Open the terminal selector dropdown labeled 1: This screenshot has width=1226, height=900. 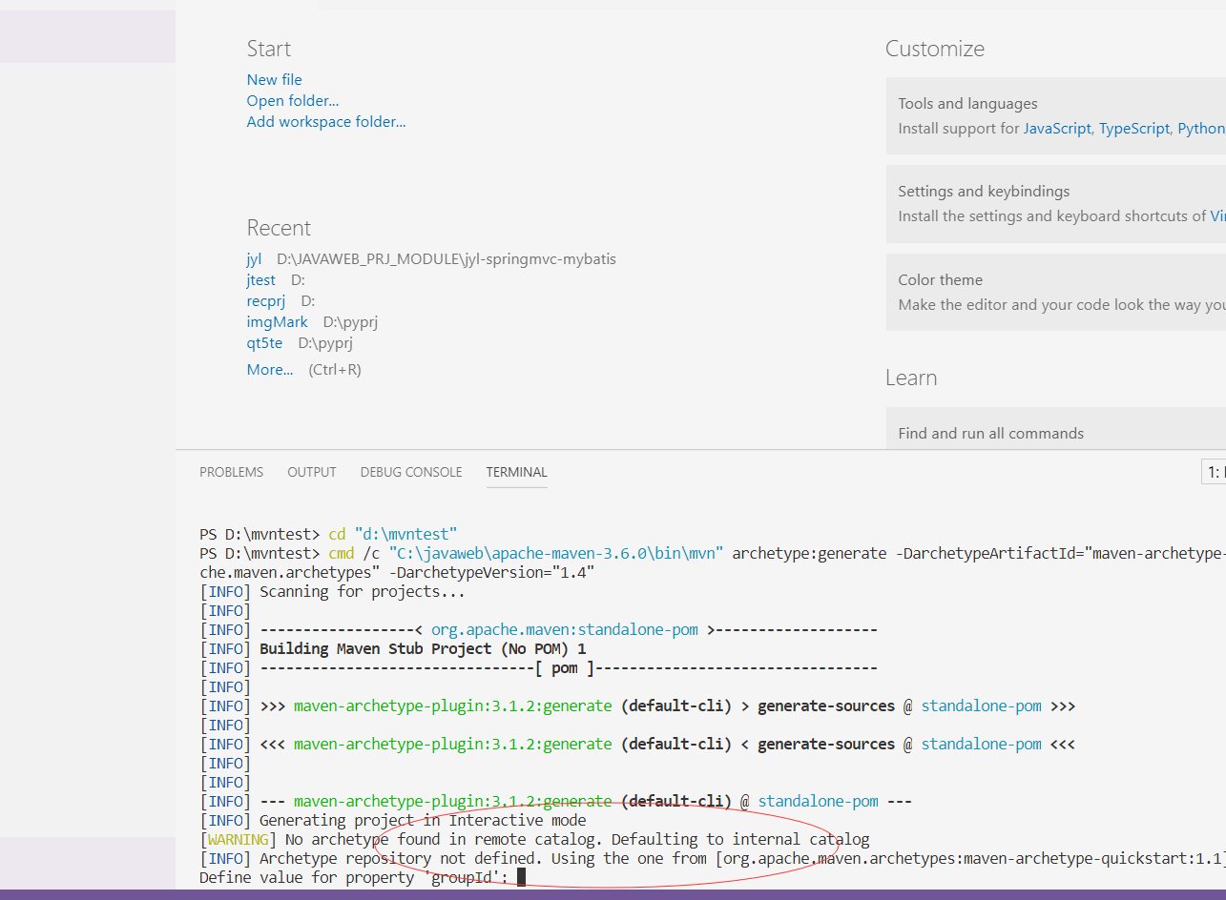[1214, 471]
